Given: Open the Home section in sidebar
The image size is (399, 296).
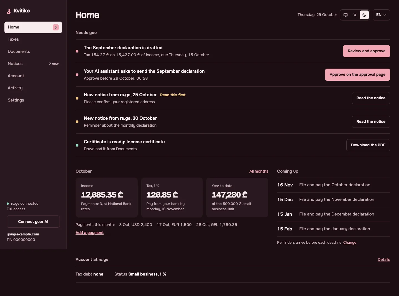Looking at the screenshot, I should pyautogui.click(x=33, y=27).
